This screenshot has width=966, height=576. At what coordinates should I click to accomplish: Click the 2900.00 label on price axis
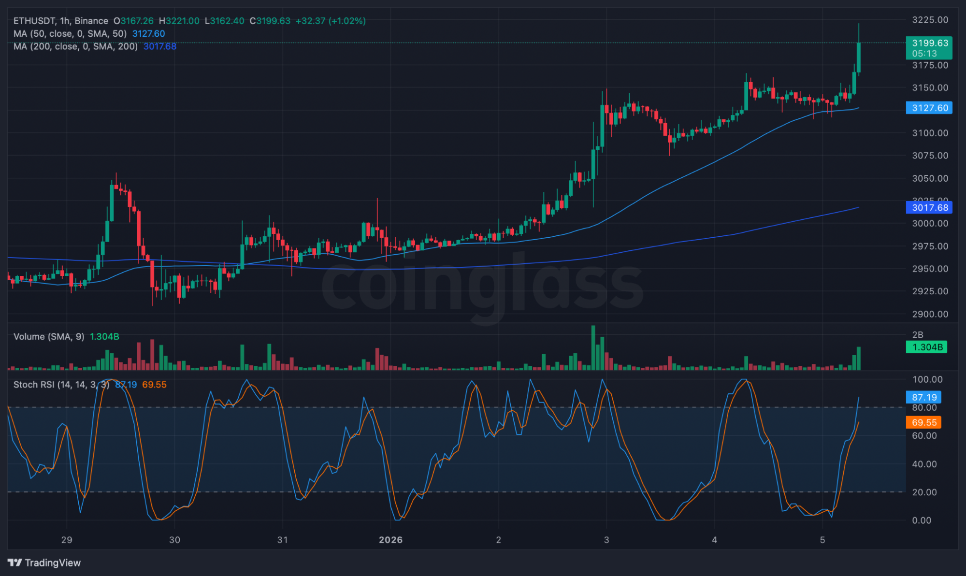point(930,314)
